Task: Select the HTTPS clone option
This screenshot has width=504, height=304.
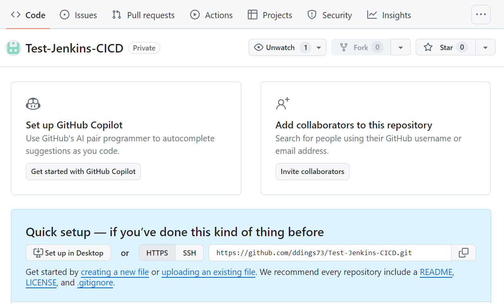Action: (157, 253)
